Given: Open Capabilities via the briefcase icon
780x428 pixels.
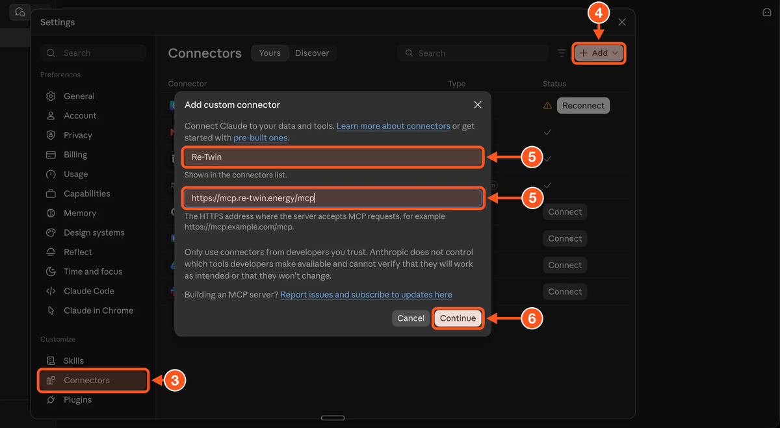Looking at the screenshot, I should [x=51, y=194].
